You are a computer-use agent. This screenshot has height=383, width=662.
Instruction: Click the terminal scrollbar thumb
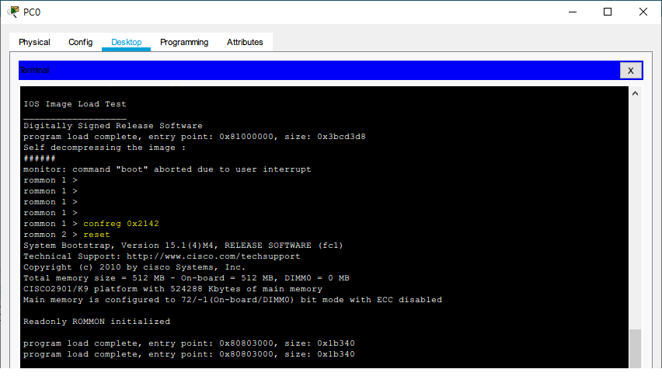tap(635, 347)
